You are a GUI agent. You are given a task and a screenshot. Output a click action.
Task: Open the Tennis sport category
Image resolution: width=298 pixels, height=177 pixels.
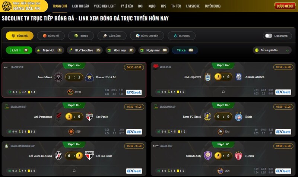point(81,36)
